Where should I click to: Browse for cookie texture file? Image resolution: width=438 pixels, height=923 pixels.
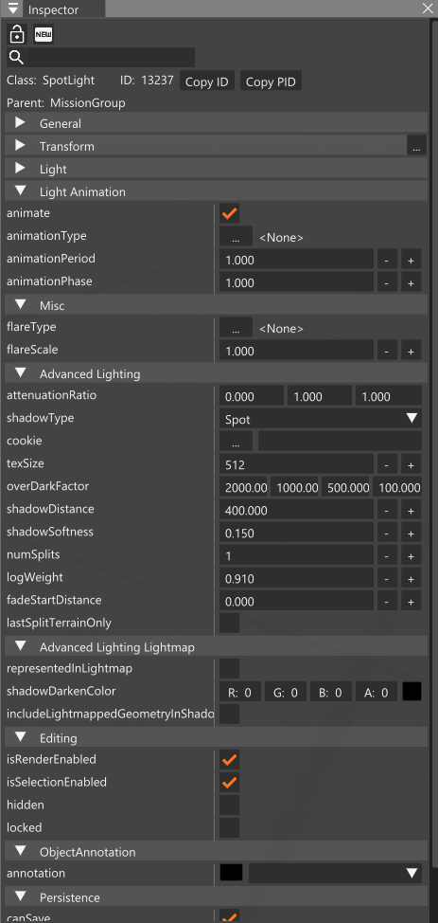click(x=236, y=441)
